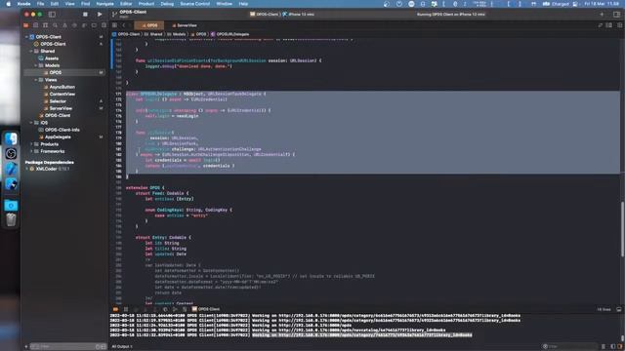Open Finder from the Dock
The image size is (625, 351).
coord(11,138)
